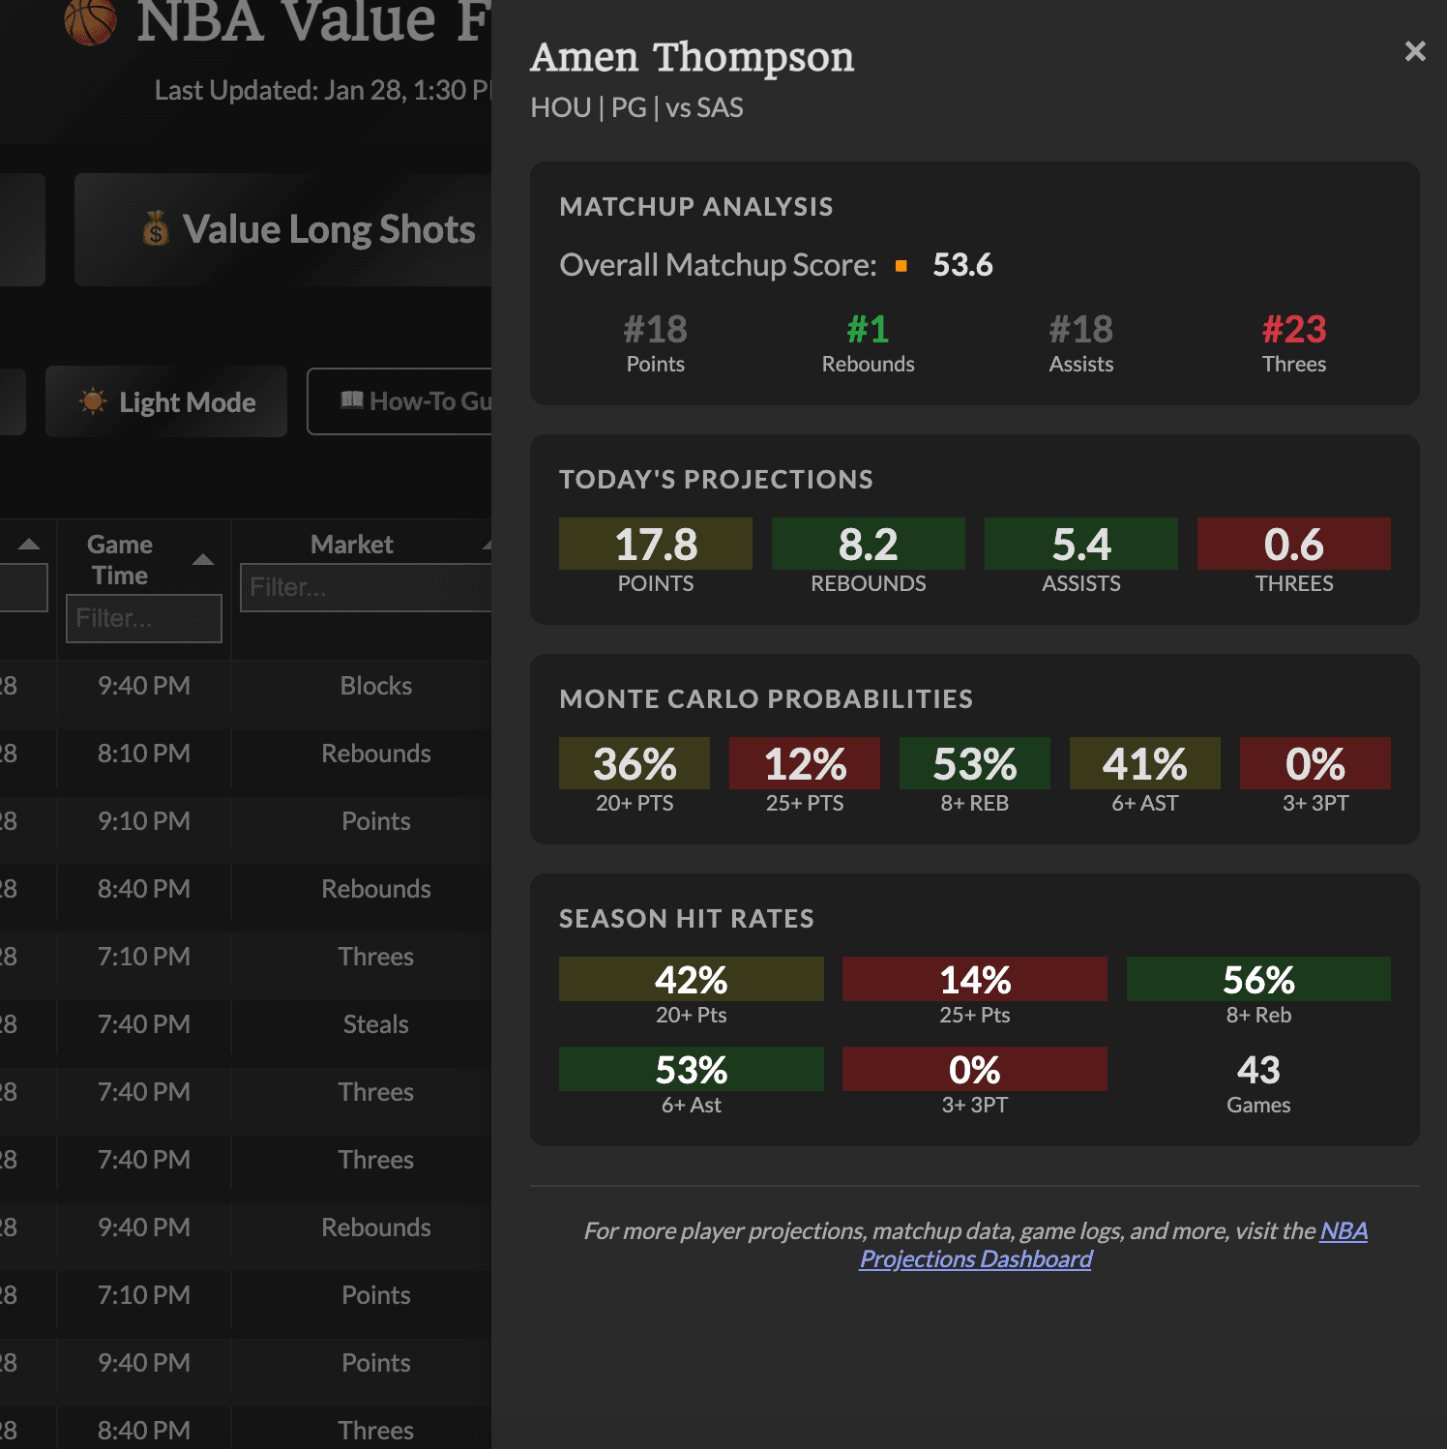Open the NBA Projections Dashboard link
The height and width of the screenshot is (1449, 1447).
tap(975, 1258)
